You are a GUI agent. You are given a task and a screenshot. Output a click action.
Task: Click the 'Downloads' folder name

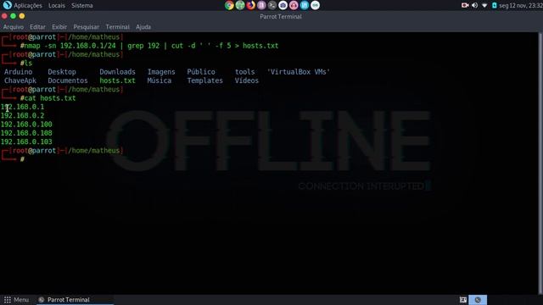click(x=117, y=72)
